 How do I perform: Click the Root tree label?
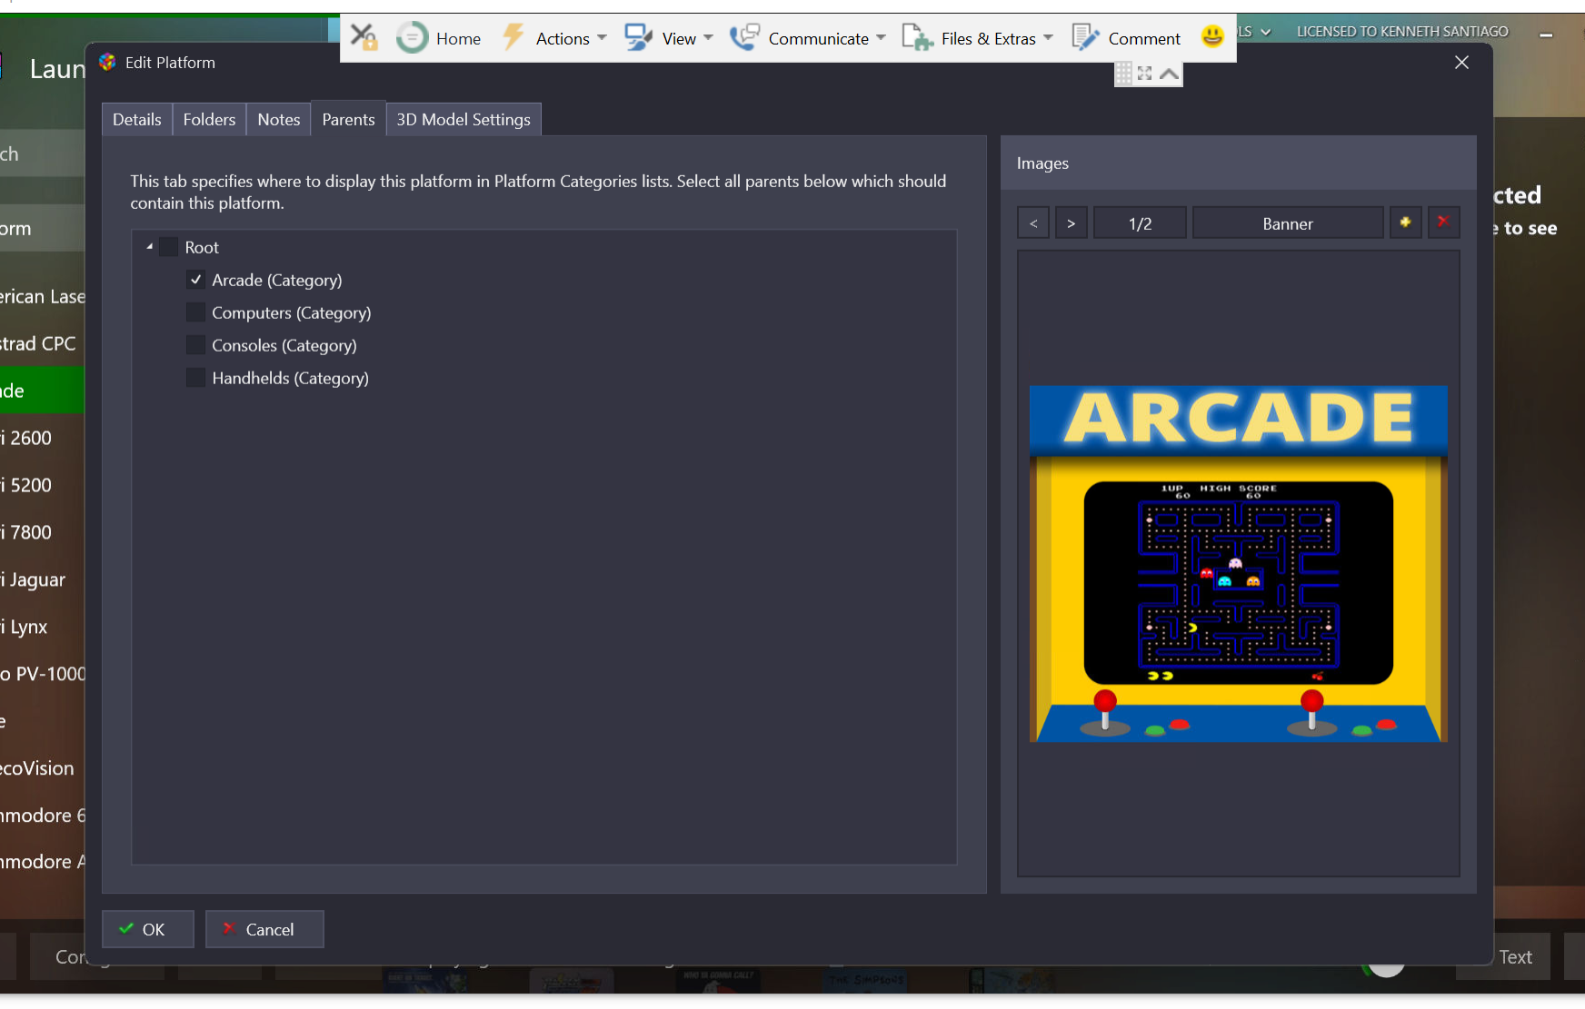(202, 247)
